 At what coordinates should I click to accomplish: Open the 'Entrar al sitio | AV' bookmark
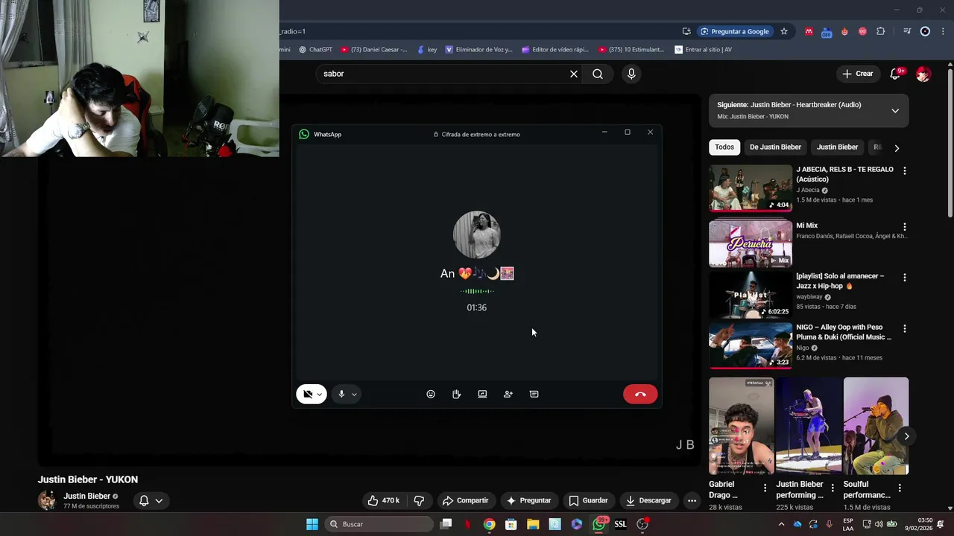[703, 50]
